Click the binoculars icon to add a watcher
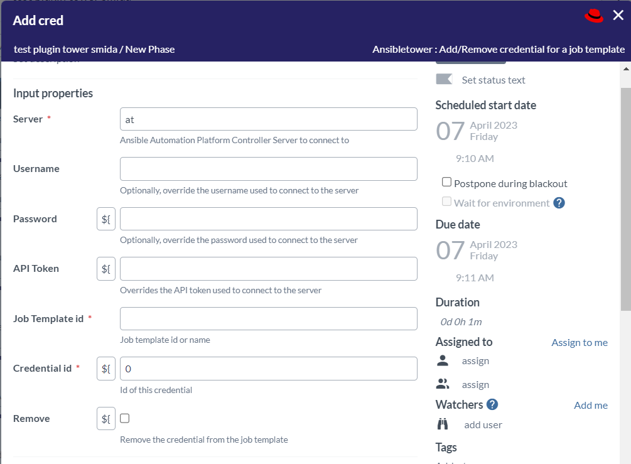This screenshot has width=631, height=464. [x=445, y=424]
